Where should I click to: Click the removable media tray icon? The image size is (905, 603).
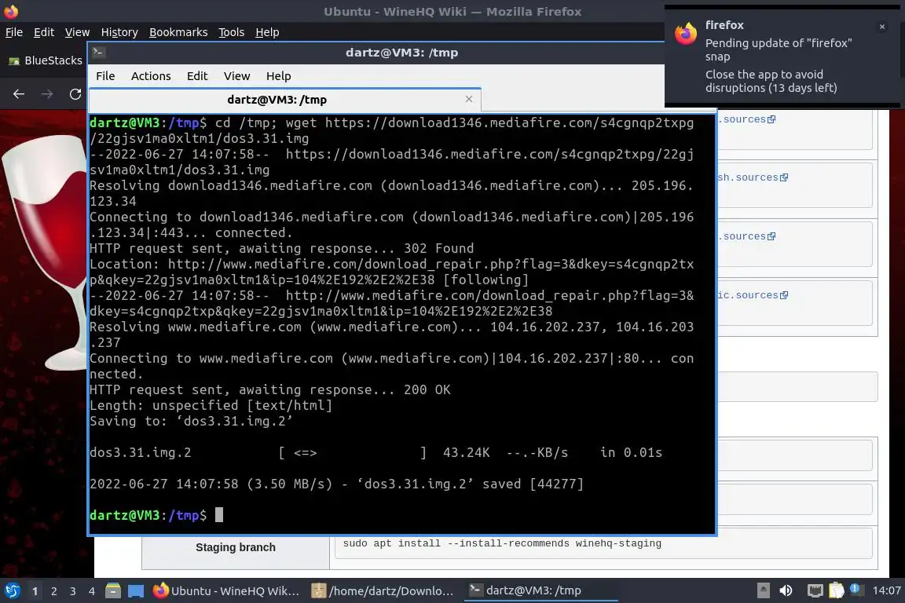[763, 590]
